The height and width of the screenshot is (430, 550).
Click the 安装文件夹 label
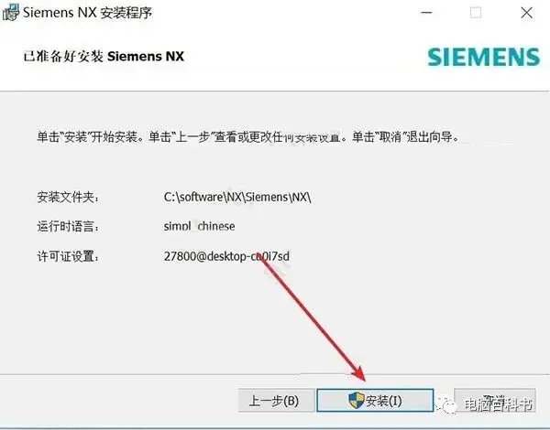[68, 197]
